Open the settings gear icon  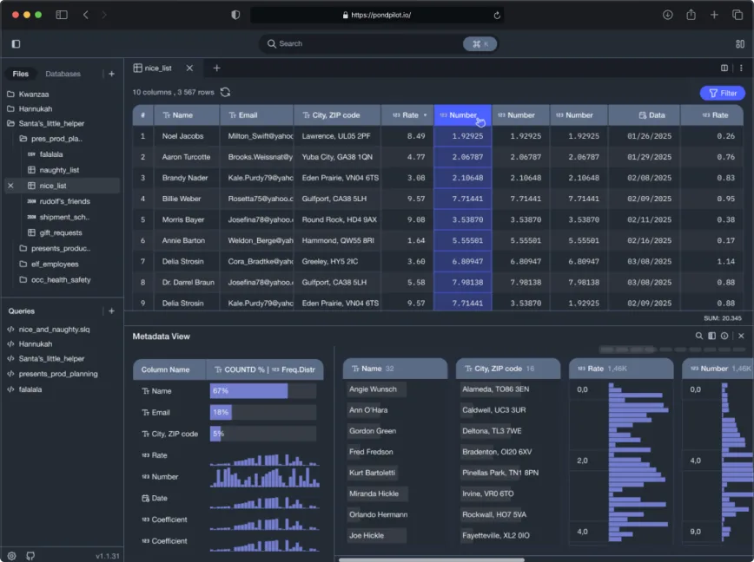(11, 556)
